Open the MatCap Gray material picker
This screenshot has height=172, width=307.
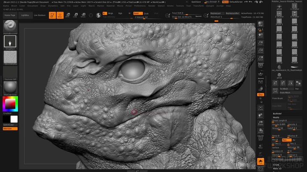(x=10, y=87)
